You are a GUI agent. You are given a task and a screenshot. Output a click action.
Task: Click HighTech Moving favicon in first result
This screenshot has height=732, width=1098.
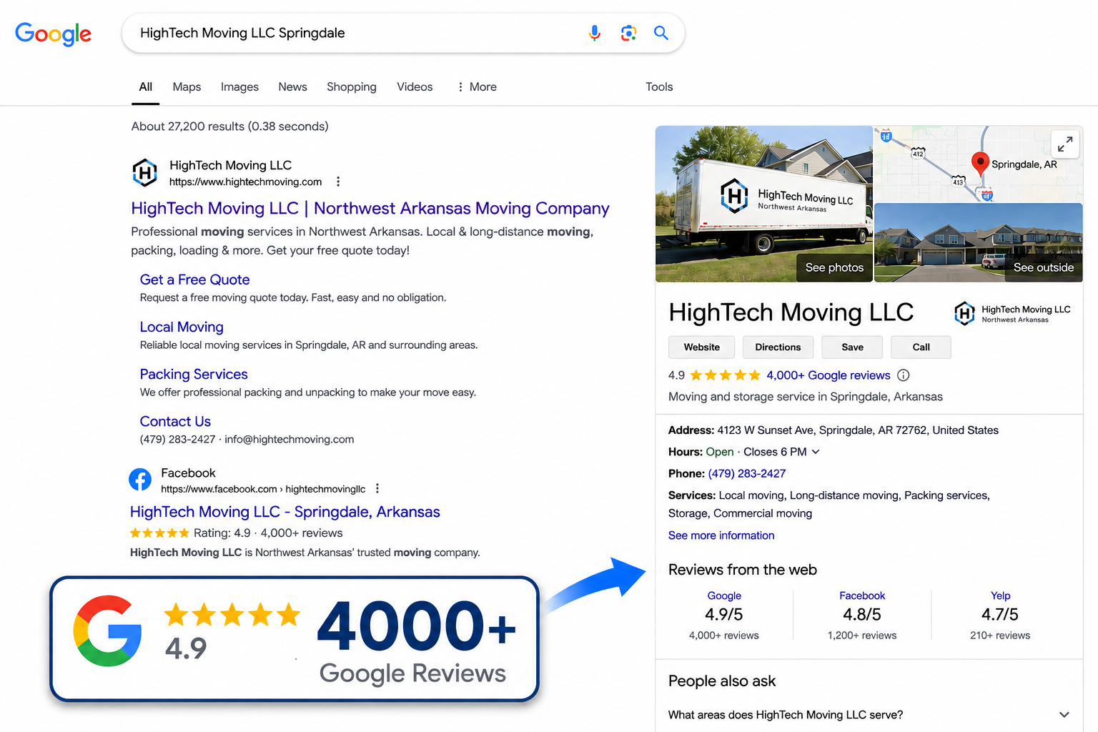pyautogui.click(x=145, y=172)
